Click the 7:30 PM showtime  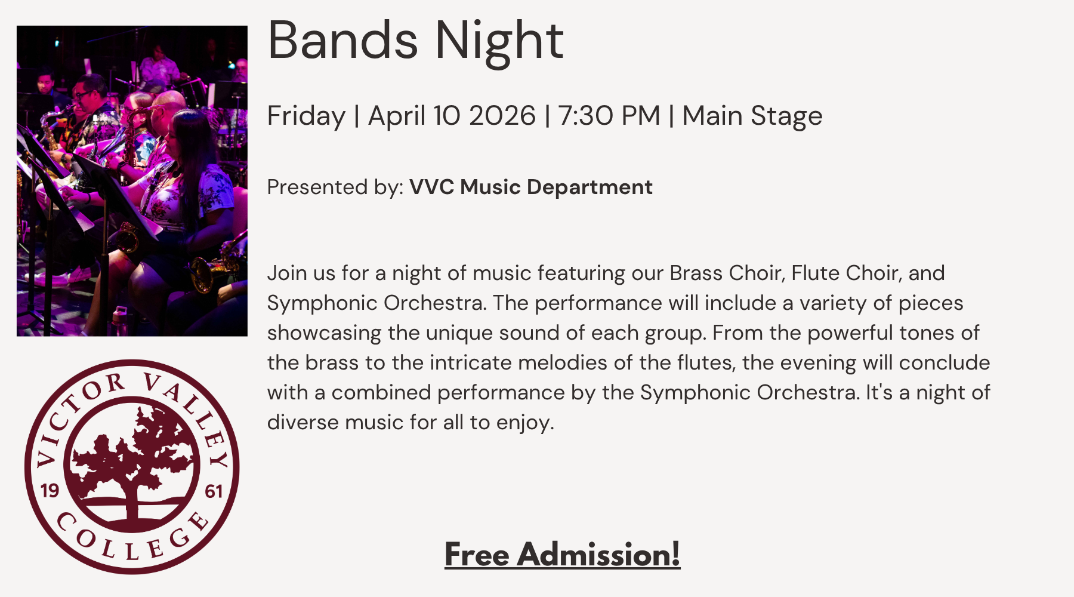point(609,116)
